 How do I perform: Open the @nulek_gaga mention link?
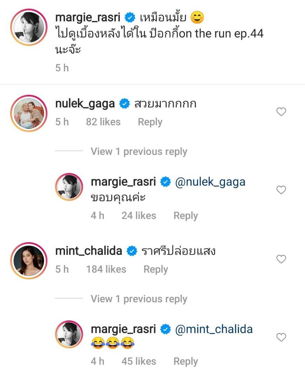tap(210, 182)
